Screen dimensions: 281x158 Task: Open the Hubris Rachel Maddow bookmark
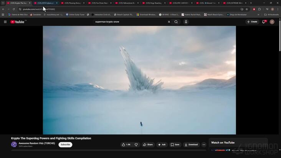click(x=191, y=15)
